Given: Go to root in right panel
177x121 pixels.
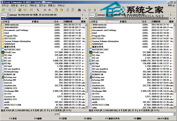Looking at the screenshot, I should 171,15.
